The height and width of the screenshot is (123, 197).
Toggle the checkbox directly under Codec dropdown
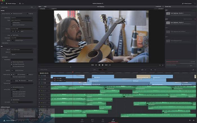(x=12, y=23)
